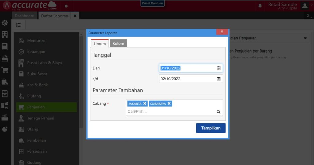
Task: Remove the JAKARTA branch tag
Action: click(145, 103)
